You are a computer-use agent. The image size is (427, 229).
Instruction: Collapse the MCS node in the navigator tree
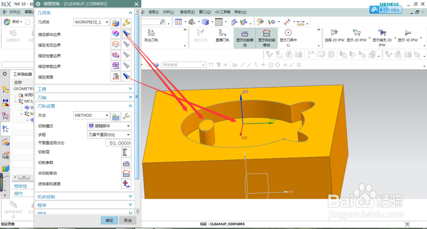coord(15,101)
